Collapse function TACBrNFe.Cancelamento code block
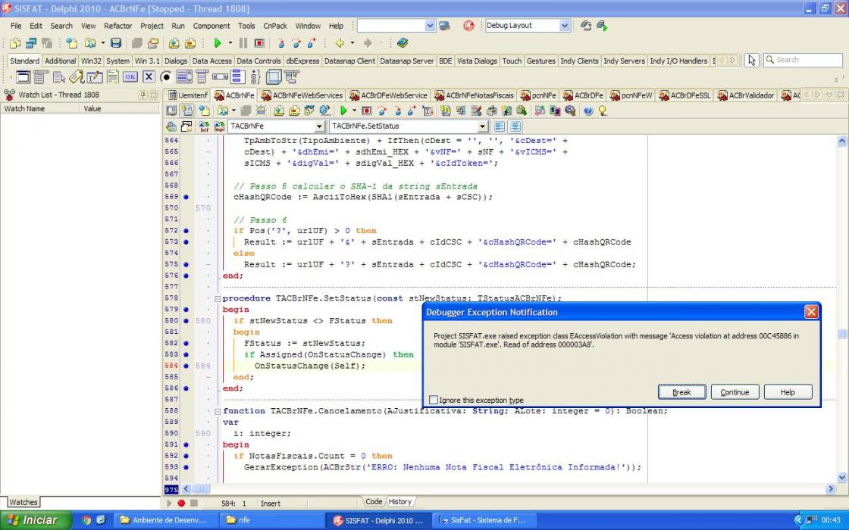 [218, 411]
